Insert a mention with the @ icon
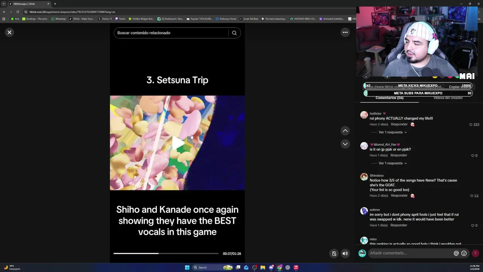 (456, 253)
